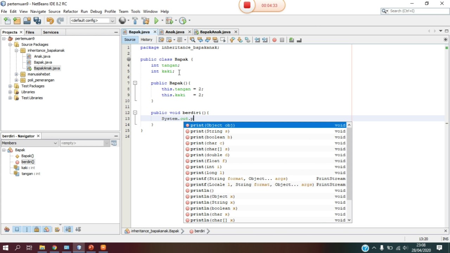This screenshot has height=253, width=450.
Task: Click the autocomplete list vertical scrollbar
Action: click(x=349, y=163)
